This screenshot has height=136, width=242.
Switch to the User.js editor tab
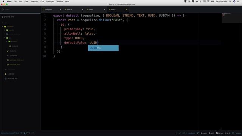tap(96, 9)
